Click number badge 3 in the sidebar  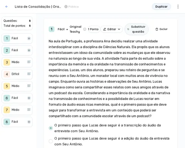(x=7, y=62)
